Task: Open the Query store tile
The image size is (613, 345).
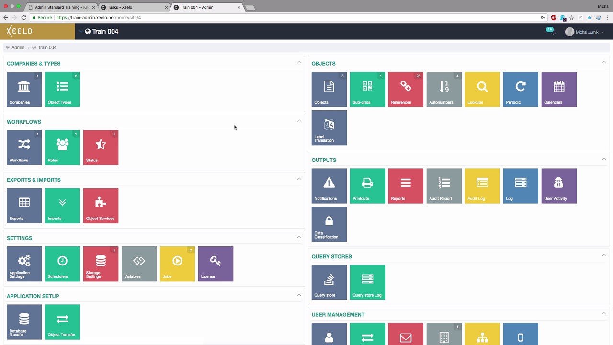Action: tap(329, 282)
